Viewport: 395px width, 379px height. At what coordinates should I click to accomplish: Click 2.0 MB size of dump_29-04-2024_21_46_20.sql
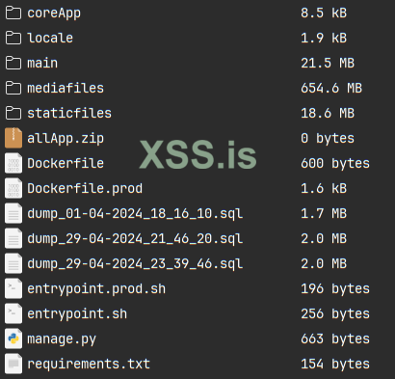(x=324, y=238)
